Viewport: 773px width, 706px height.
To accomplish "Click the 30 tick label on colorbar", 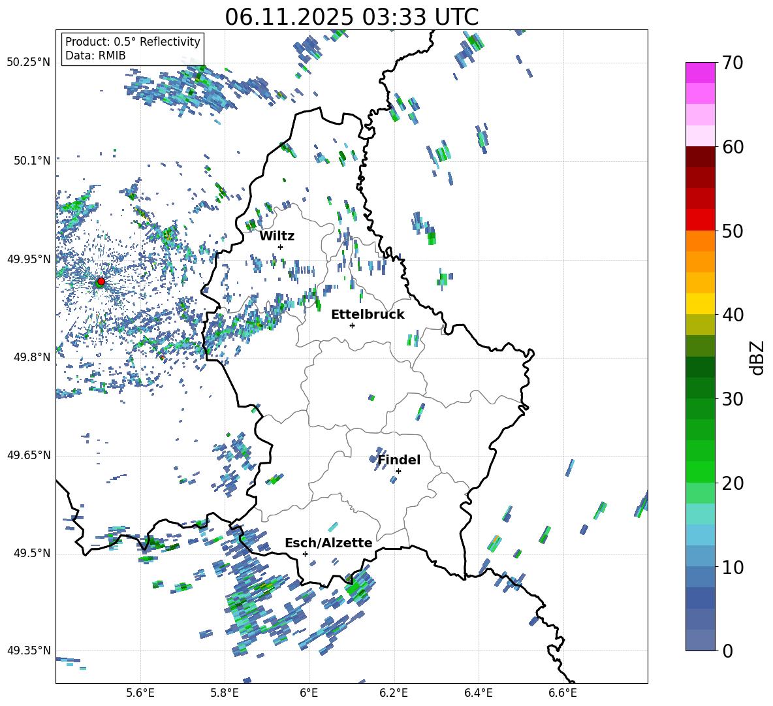I will point(733,399).
